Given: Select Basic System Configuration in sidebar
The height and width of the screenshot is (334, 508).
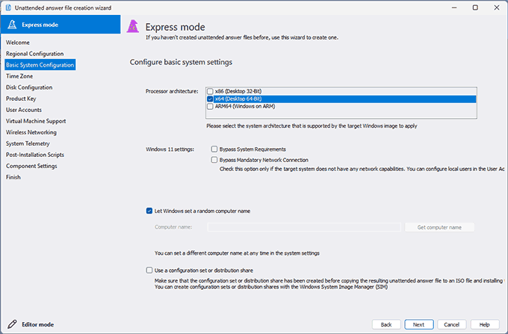Looking at the screenshot, I should point(40,65).
